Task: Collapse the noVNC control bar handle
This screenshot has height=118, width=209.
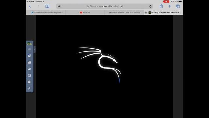Action: point(35,49)
